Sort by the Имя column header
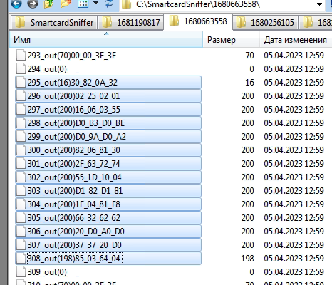The image size is (332, 285). point(106,40)
